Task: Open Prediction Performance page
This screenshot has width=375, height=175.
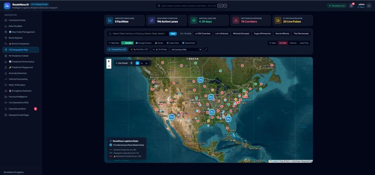Action: point(20,61)
